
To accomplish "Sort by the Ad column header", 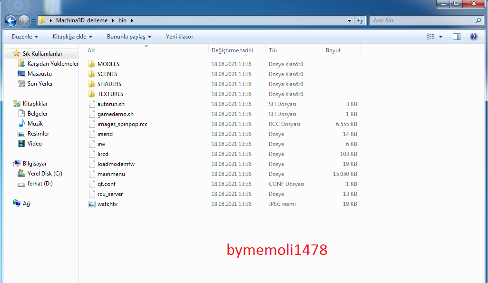I will 91,50.
